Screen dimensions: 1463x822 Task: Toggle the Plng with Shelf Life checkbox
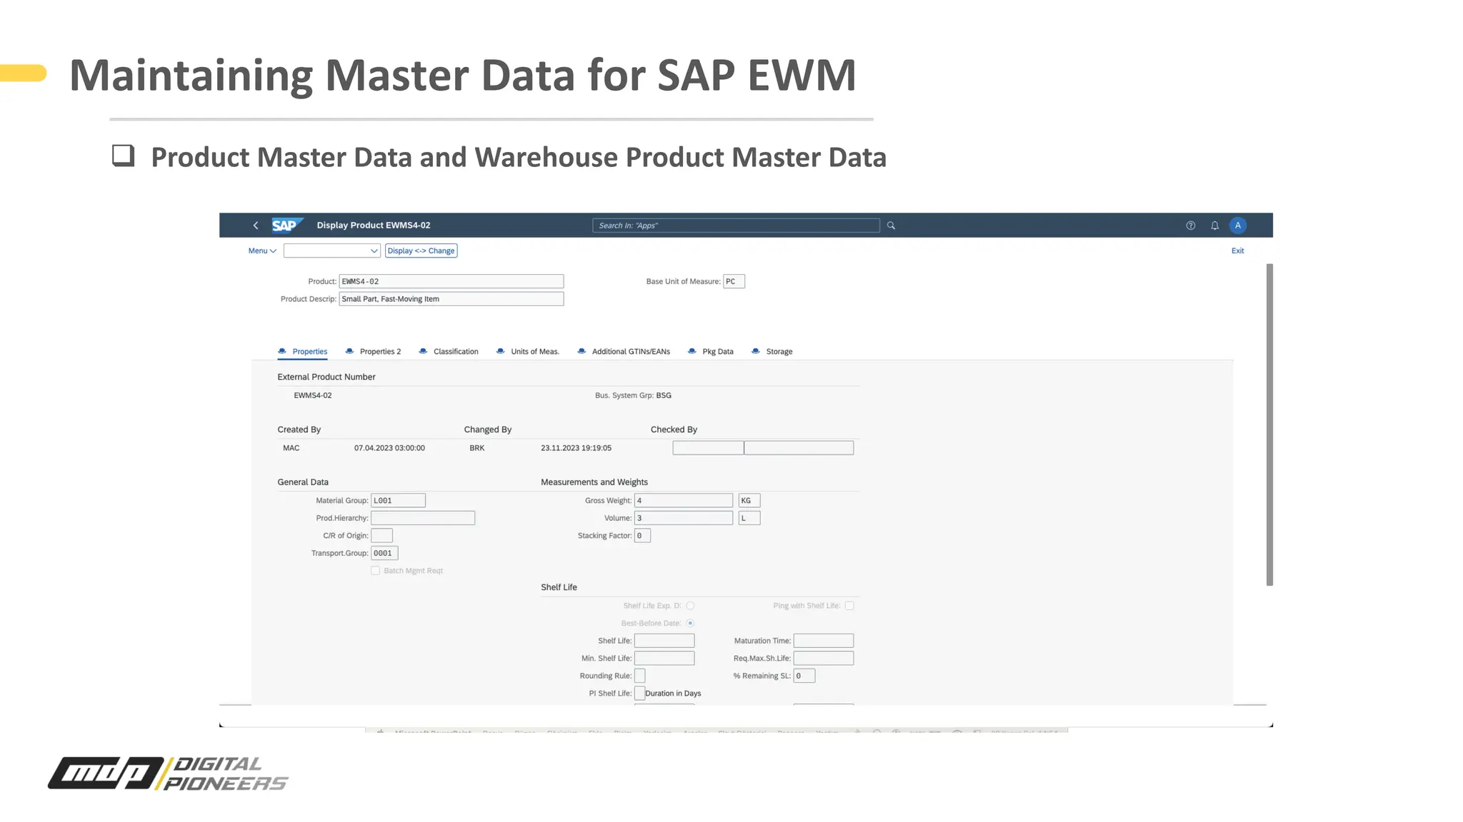849,606
